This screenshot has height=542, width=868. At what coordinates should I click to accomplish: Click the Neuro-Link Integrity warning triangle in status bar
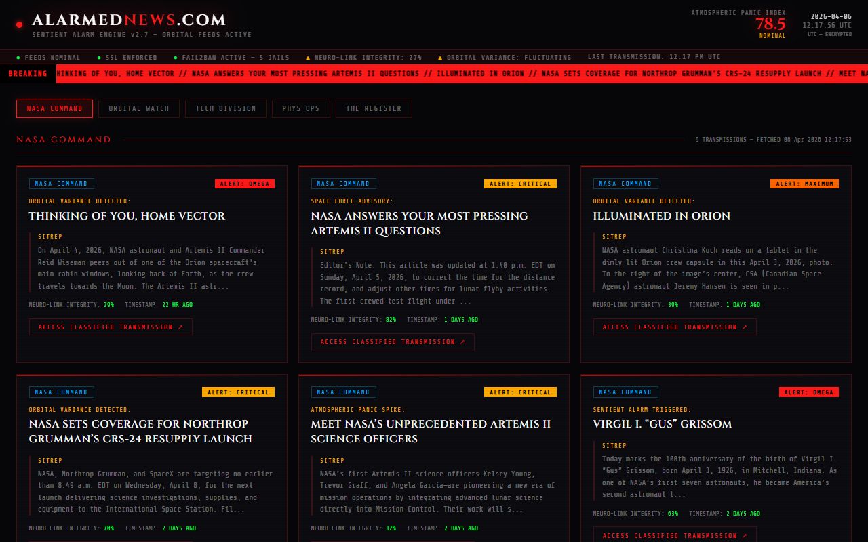(308, 58)
